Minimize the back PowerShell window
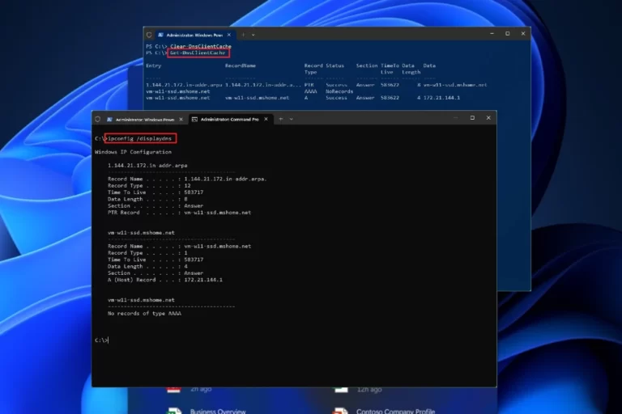 pyautogui.click(x=492, y=34)
